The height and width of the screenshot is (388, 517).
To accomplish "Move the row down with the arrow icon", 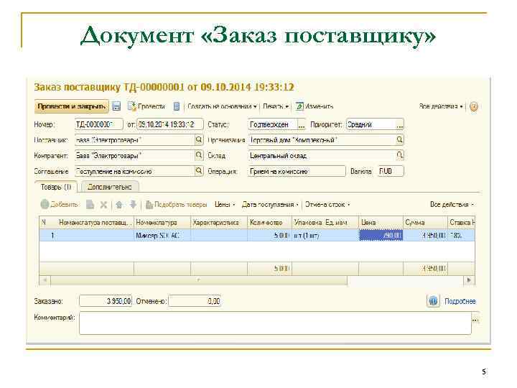I will pos(133,205).
